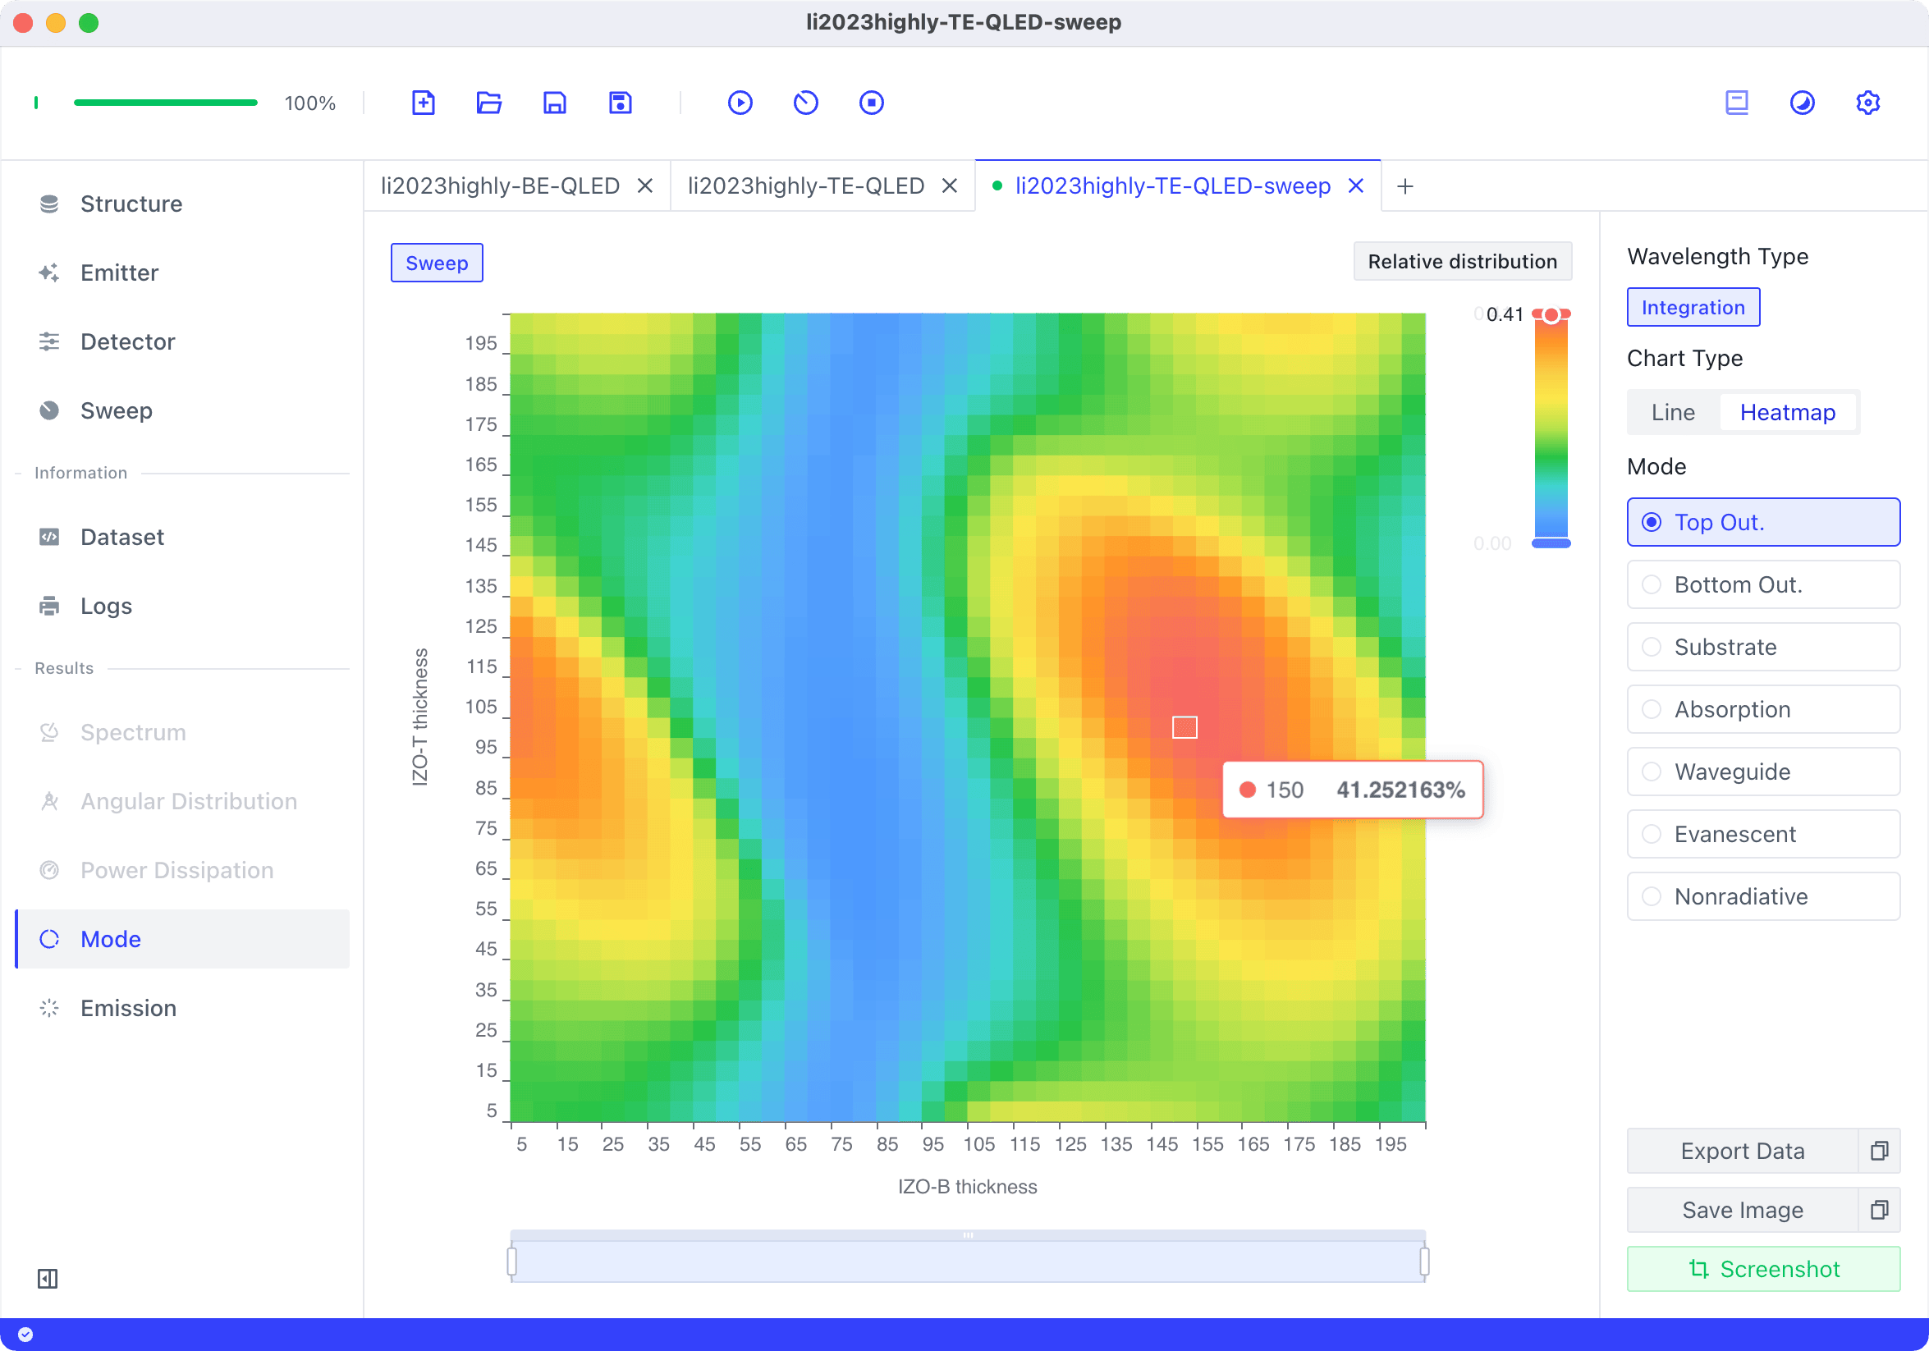
Task: Copy exported data to clipboard
Action: (1880, 1150)
